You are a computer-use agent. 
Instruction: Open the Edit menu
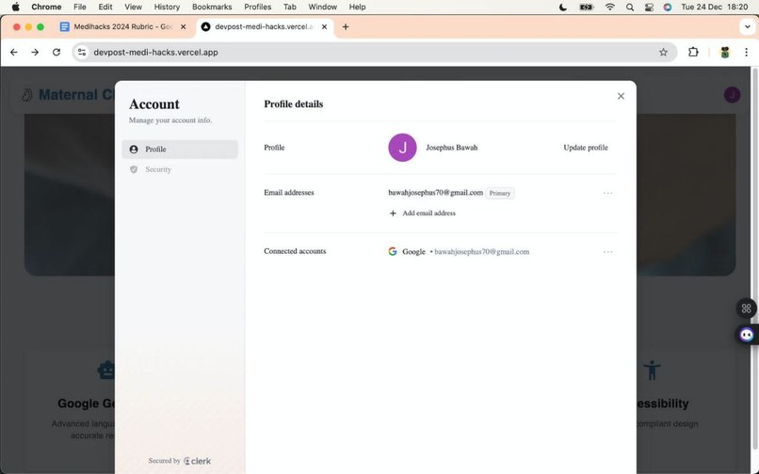pyautogui.click(x=105, y=7)
